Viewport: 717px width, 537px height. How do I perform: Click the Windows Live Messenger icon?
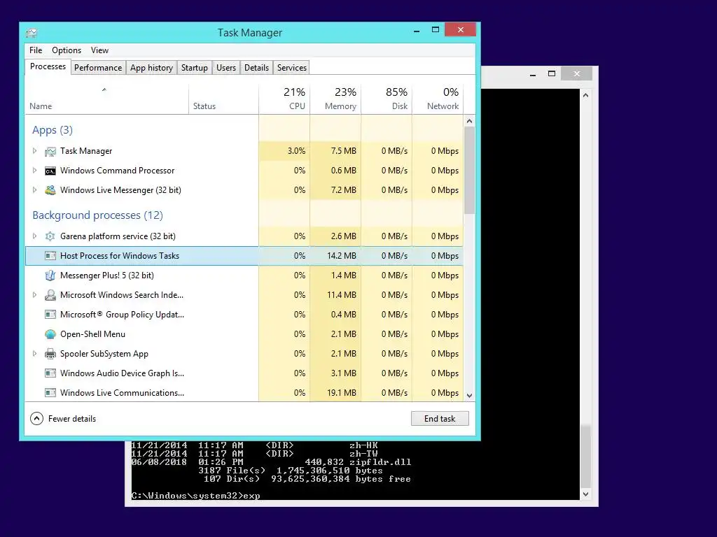[50, 190]
